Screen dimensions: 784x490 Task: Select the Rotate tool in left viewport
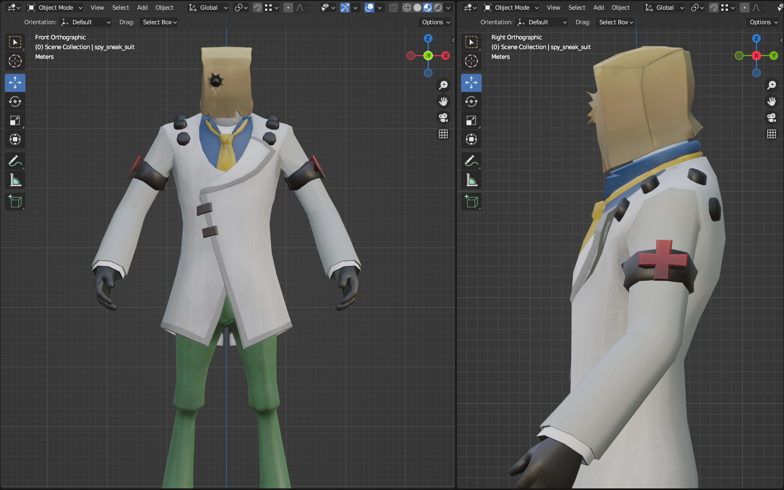[x=15, y=101]
